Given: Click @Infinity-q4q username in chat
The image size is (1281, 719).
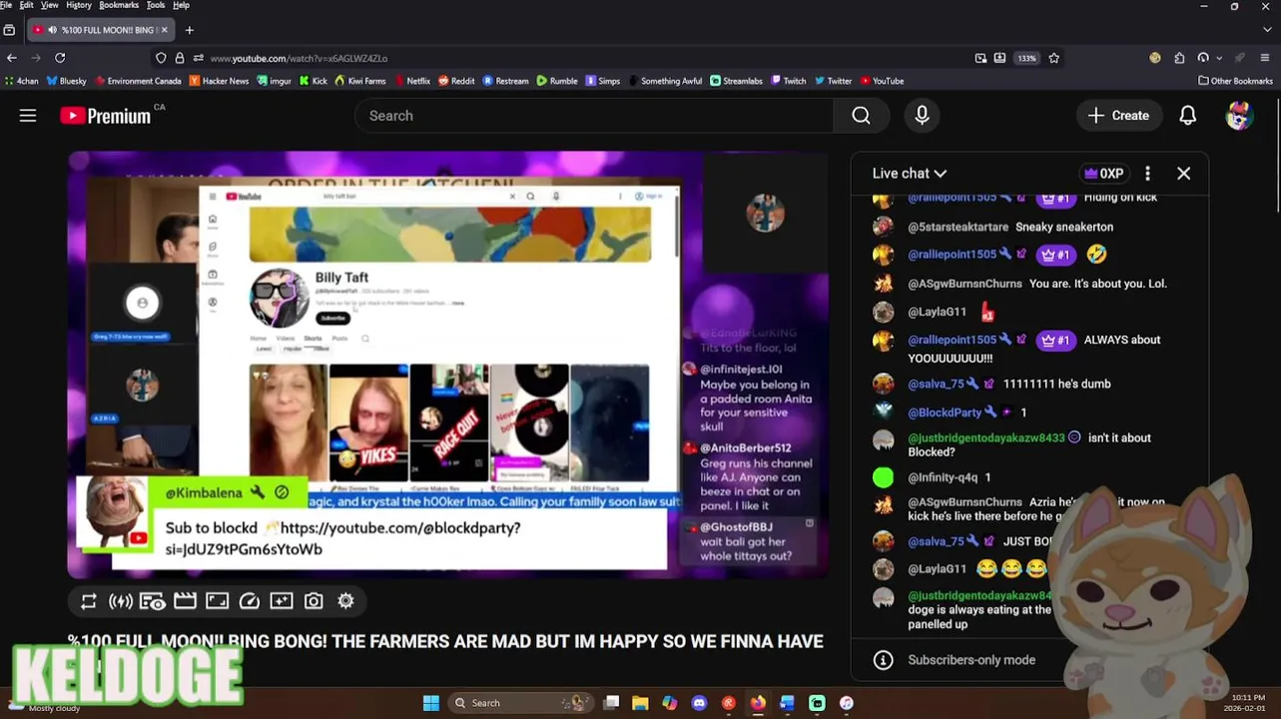Looking at the screenshot, I should [943, 478].
